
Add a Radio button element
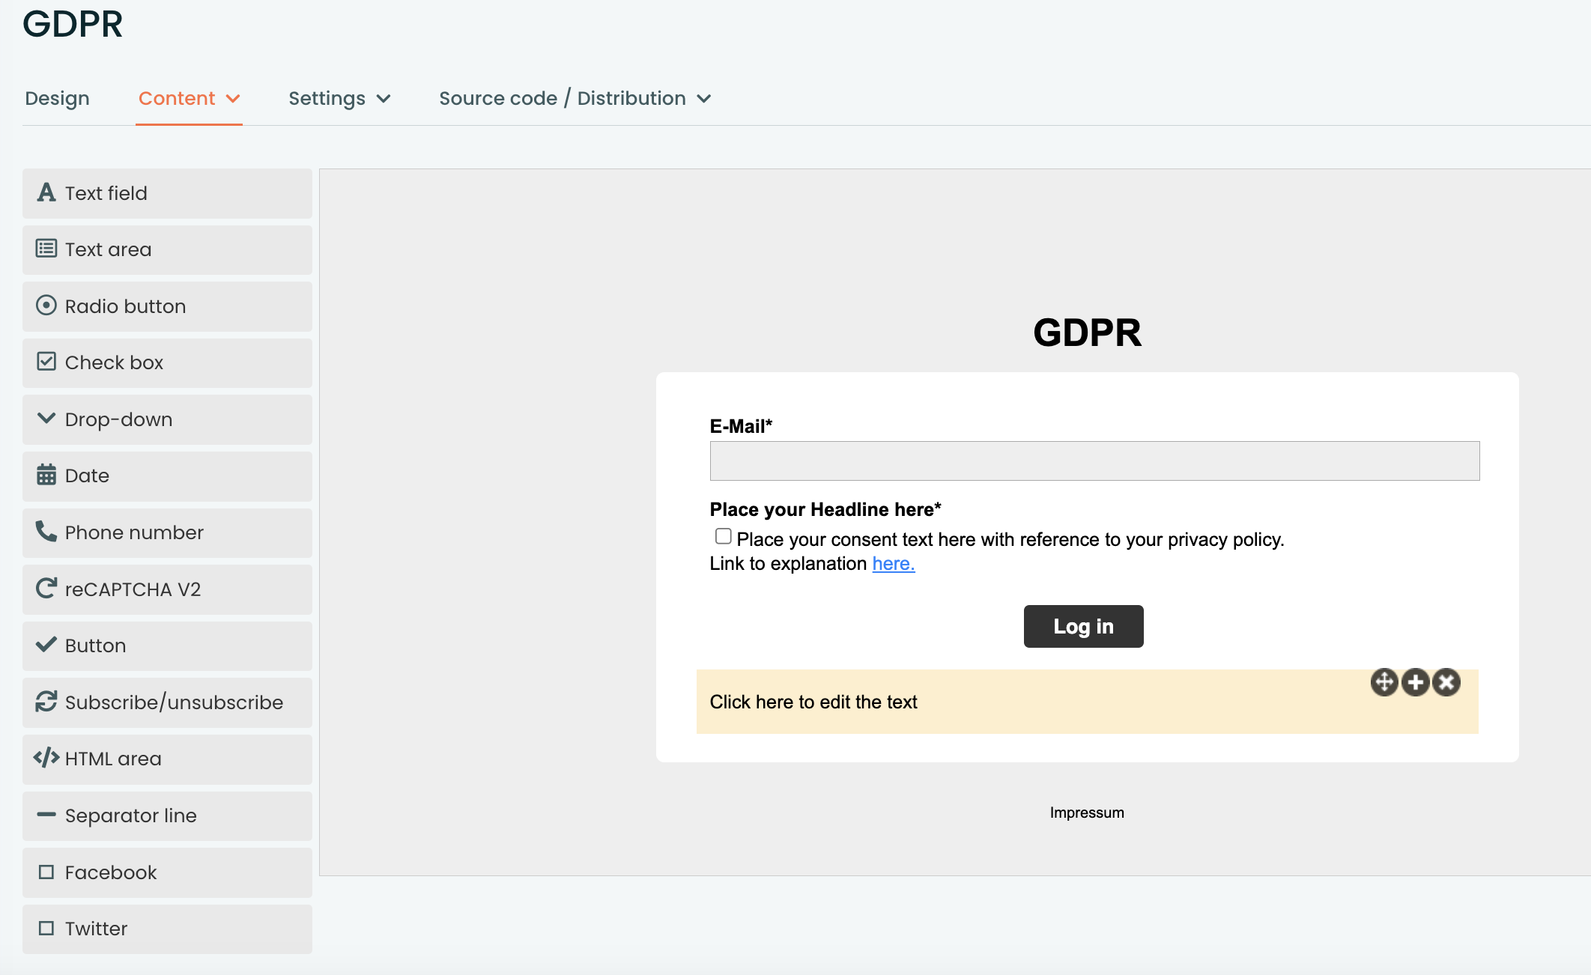pos(167,306)
